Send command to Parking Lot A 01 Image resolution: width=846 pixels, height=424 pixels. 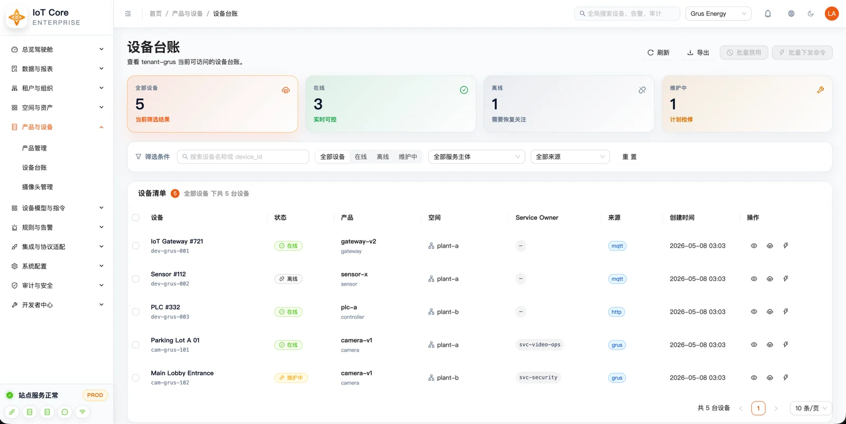click(x=786, y=345)
